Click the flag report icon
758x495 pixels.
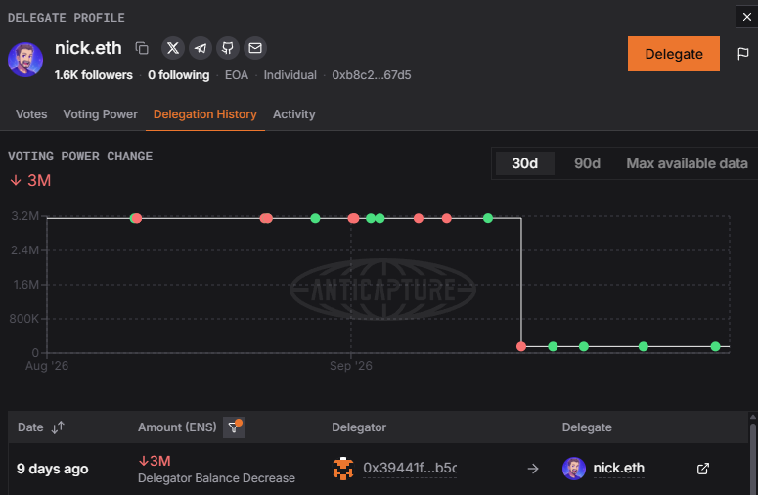pyautogui.click(x=743, y=54)
